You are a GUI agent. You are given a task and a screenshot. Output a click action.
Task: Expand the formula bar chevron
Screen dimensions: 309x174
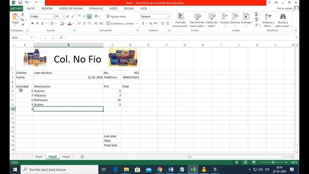(x=296, y=38)
